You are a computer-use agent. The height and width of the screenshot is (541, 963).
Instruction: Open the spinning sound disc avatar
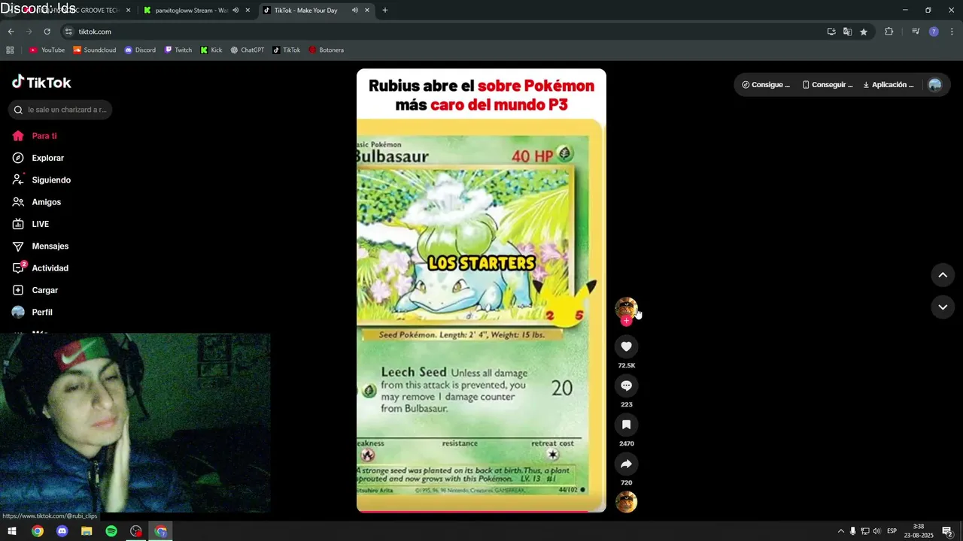pos(626,502)
